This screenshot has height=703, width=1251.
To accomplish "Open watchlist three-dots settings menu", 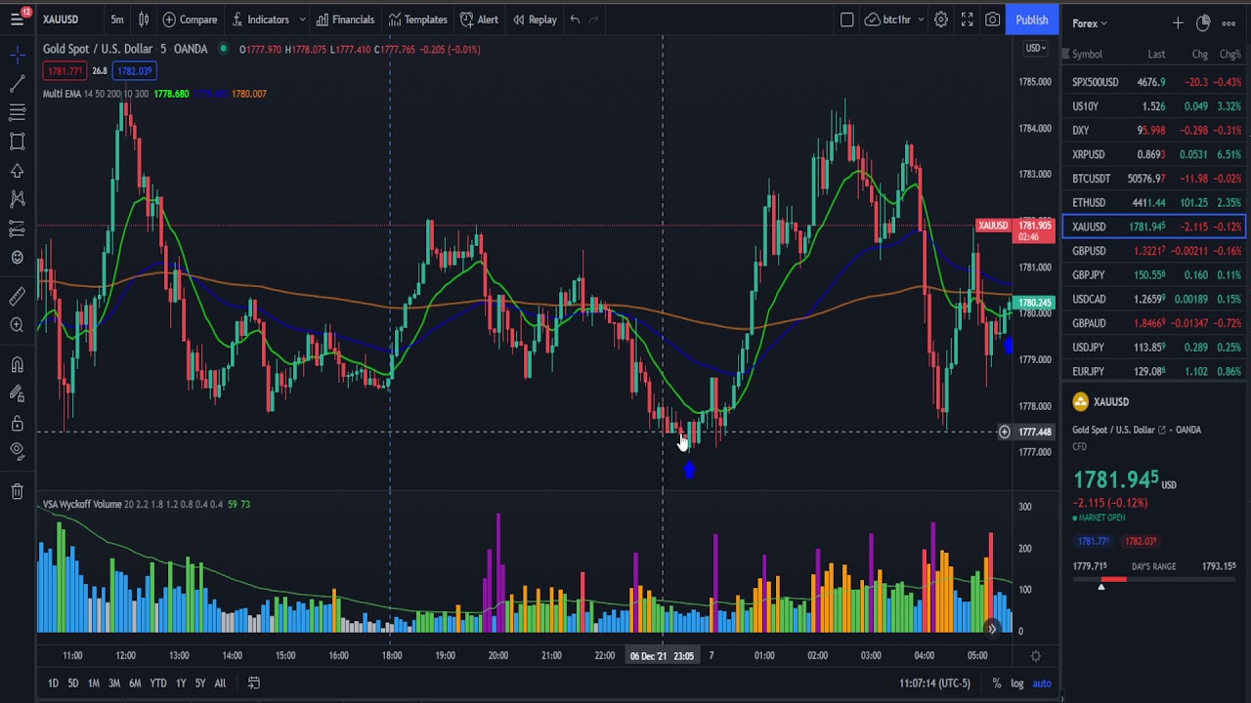I will pyautogui.click(x=1229, y=22).
